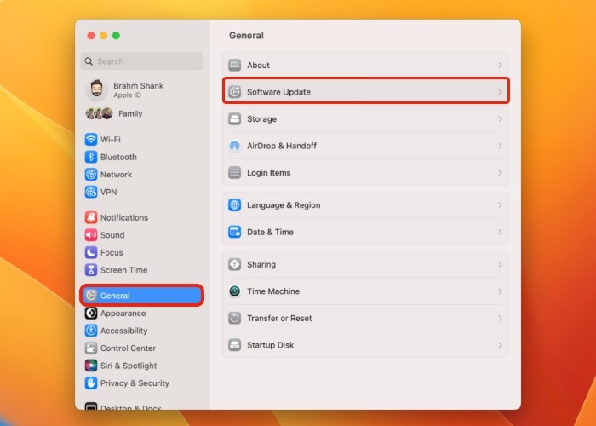Image resolution: width=596 pixels, height=426 pixels.
Task: Open Startup Disk label
Action: click(x=270, y=344)
